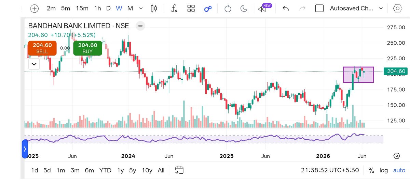The width and height of the screenshot is (410, 186).
Task: Open the fx indicators menu
Action: 174,9
